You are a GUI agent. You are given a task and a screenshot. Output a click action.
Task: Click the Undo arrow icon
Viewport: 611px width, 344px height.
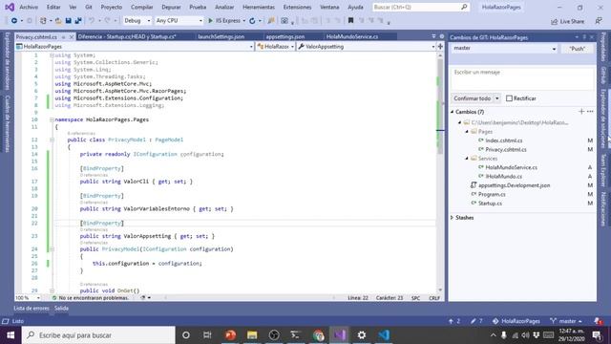[92, 21]
